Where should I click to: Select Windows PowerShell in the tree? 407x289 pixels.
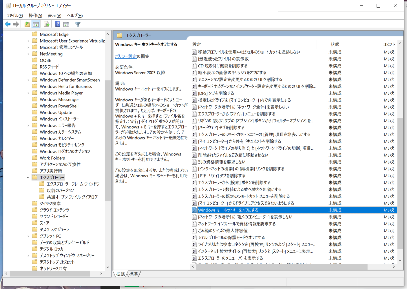point(59,106)
